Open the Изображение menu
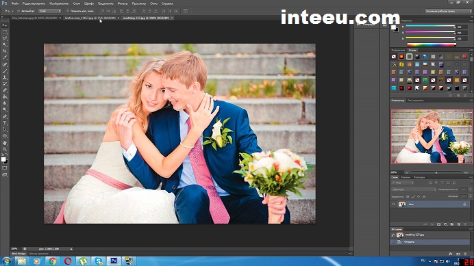The image size is (474, 266). tap(59, 3)
